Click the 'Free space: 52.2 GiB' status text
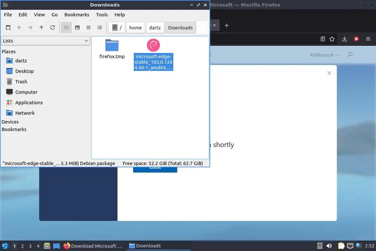This screenshot has height=251, width=376. click(163, 163)
